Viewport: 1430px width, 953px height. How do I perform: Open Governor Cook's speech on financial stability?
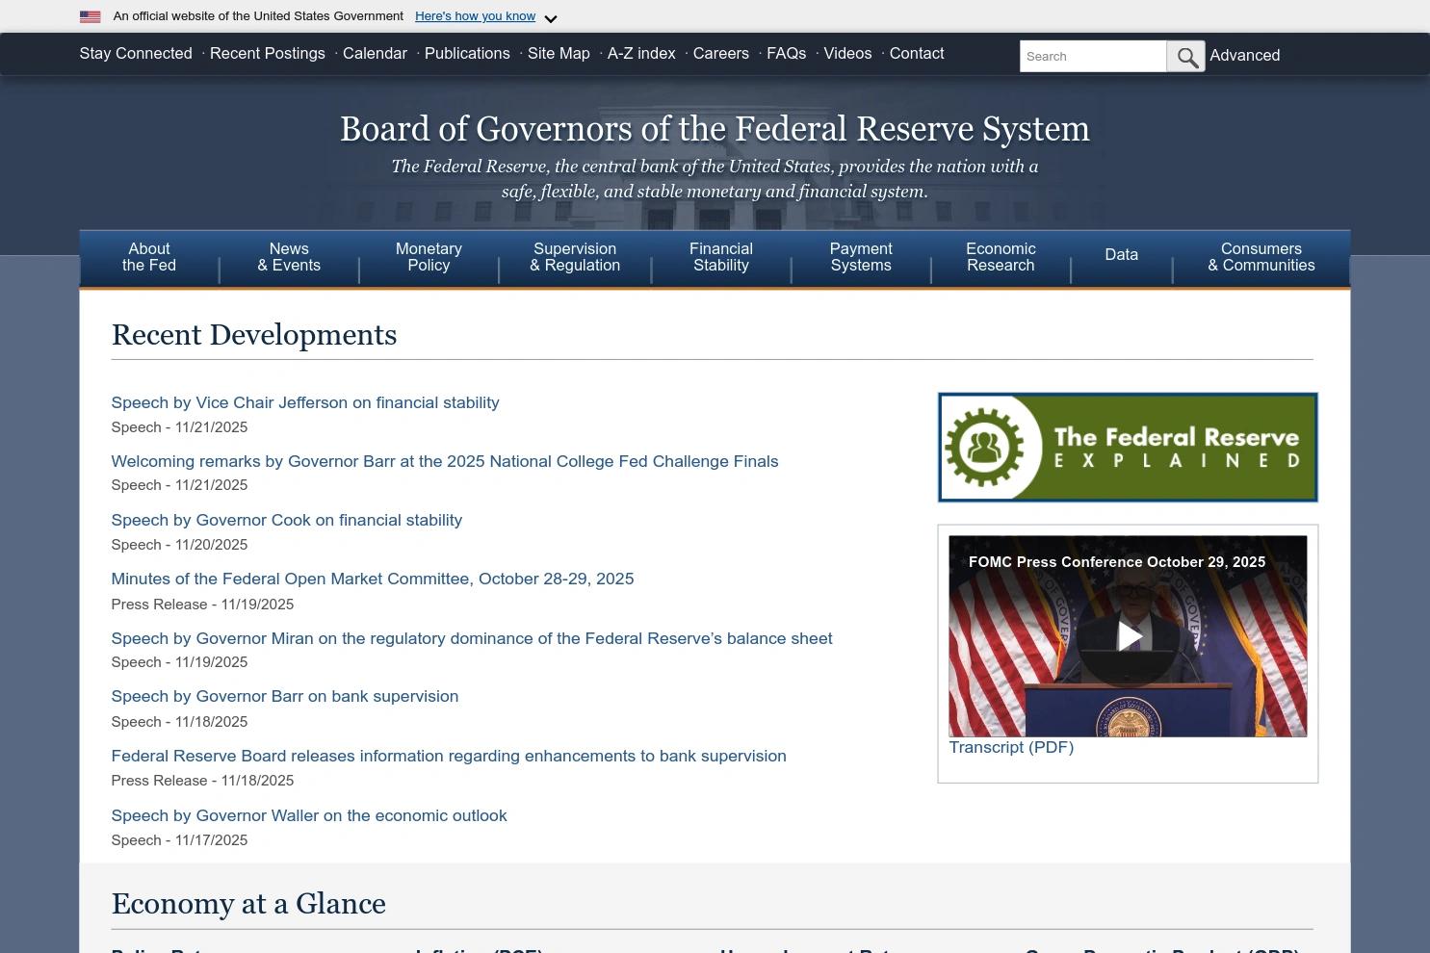tap(287, 520)
